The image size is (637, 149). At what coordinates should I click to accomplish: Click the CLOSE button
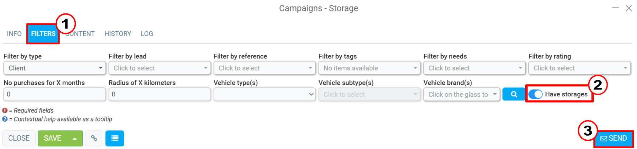[19, 138]
